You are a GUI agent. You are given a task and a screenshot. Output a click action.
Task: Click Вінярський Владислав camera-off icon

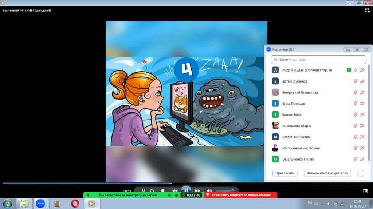(362, 92)
